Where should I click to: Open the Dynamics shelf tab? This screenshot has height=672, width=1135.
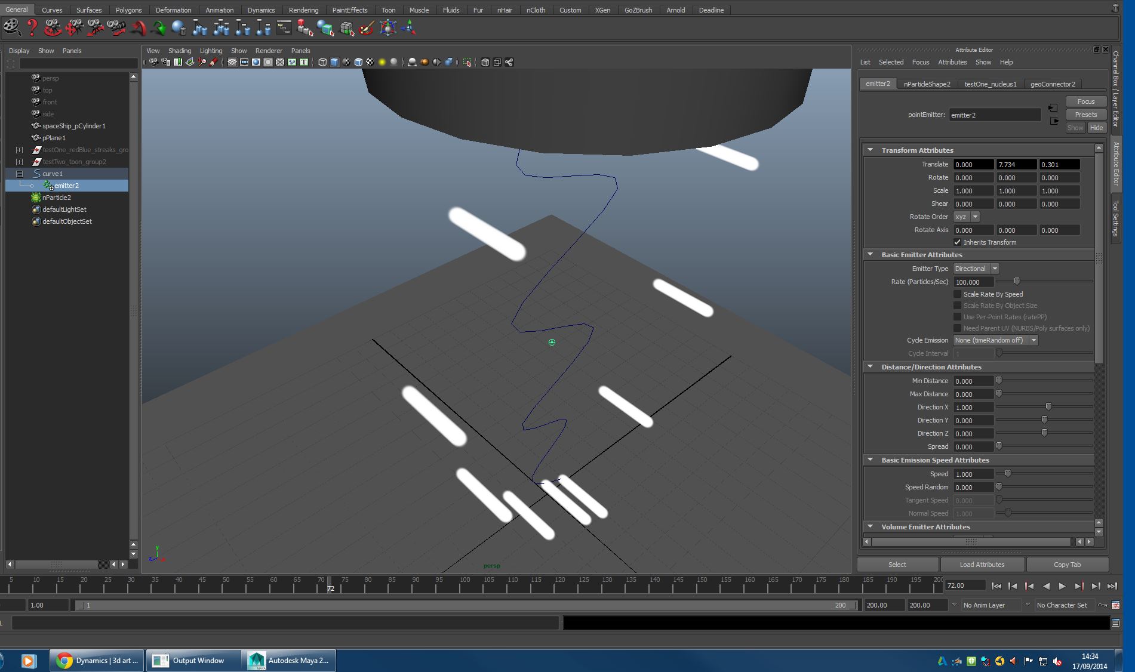pos(261,10)
